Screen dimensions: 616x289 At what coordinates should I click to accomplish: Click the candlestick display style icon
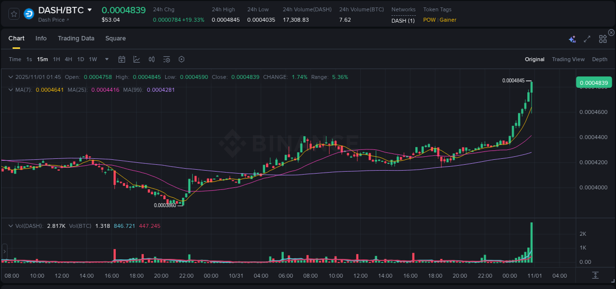tap(151, 59)
